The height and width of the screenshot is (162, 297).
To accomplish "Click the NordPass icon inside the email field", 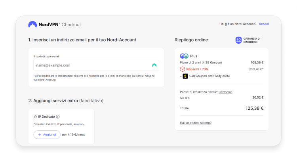I will coord(154,65).
